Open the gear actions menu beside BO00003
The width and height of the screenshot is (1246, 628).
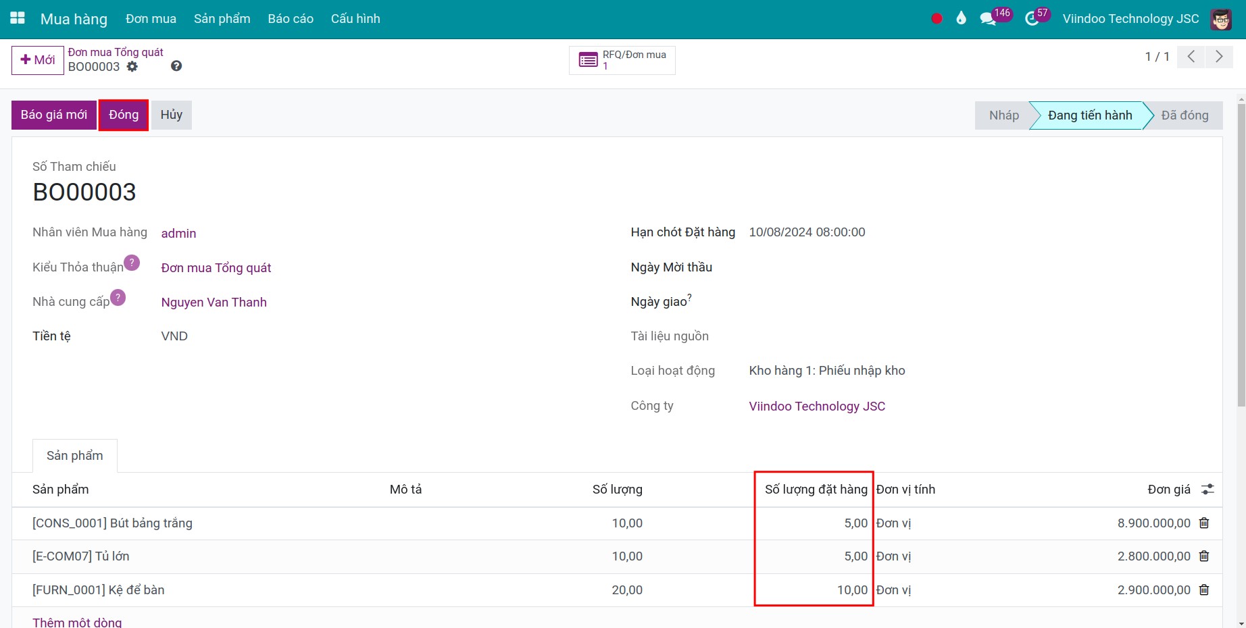(132, 66)
